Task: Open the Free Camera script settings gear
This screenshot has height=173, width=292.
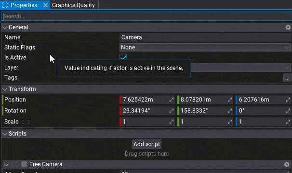Action: (287, 164)
